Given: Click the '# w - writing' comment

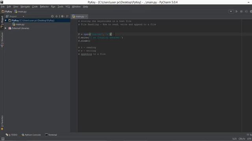Looking at the screenshot, I should click(87, 51).
